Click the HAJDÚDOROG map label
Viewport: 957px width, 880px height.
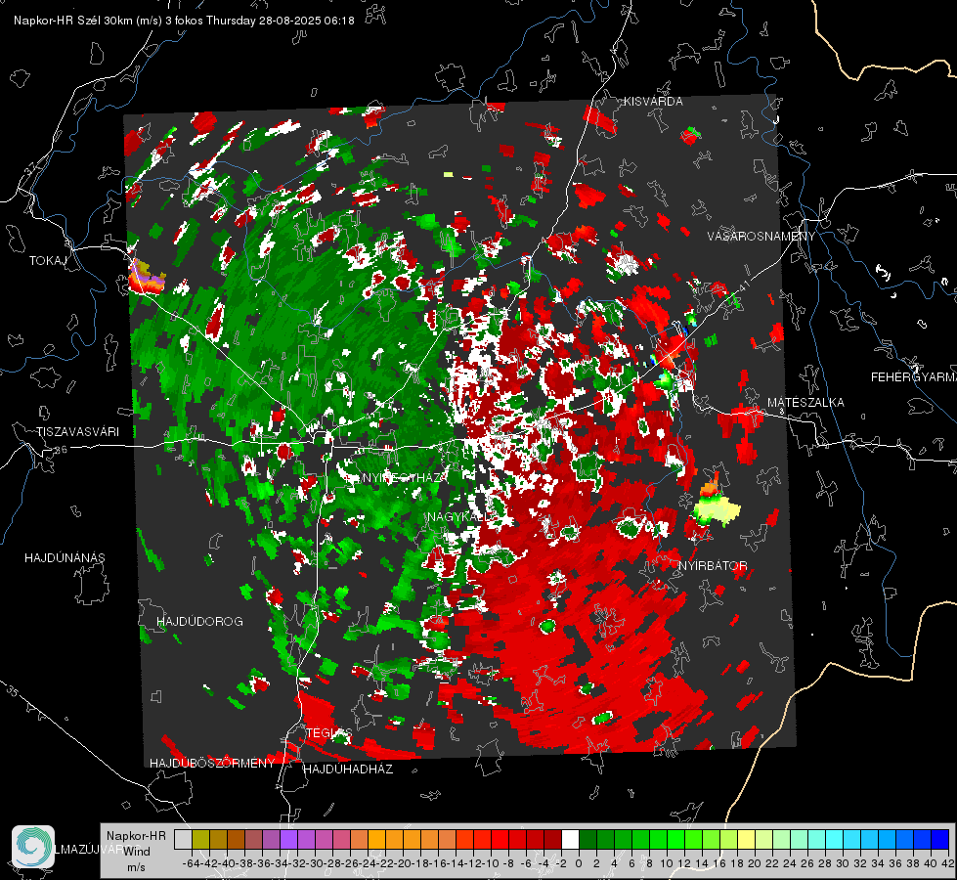pyautogui.click(x=199, y=622)
